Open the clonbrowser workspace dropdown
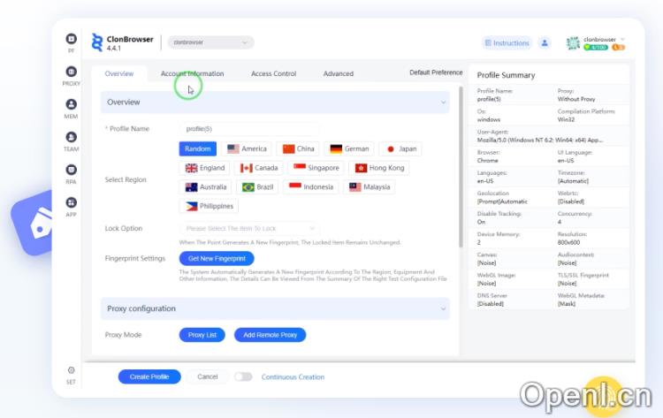The height and width of the screenshot is (418, 663). pos(211,42)
